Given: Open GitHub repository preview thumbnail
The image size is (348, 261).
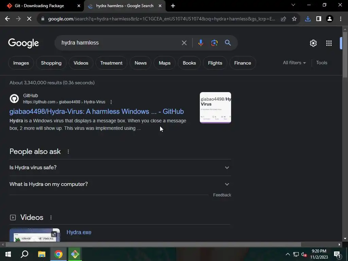Looking at the screenshot, I should 215,108.
